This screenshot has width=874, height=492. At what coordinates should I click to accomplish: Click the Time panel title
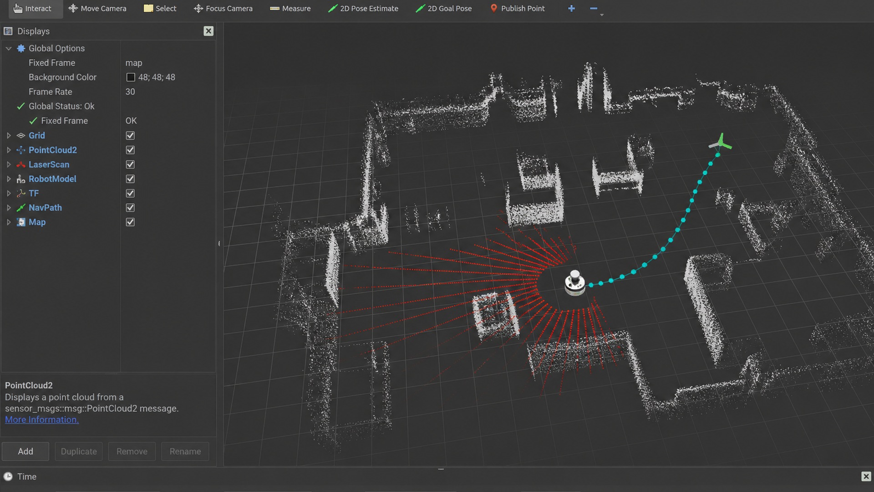coord(27,477)
